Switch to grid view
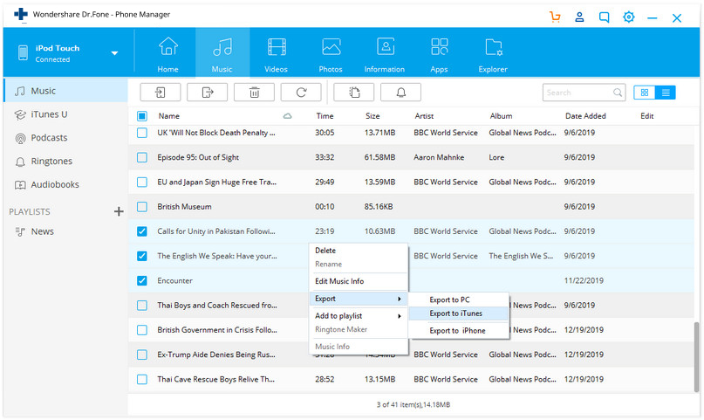Image resolution: width=704 pixels, height=420 pixels. tap(645, 93)
